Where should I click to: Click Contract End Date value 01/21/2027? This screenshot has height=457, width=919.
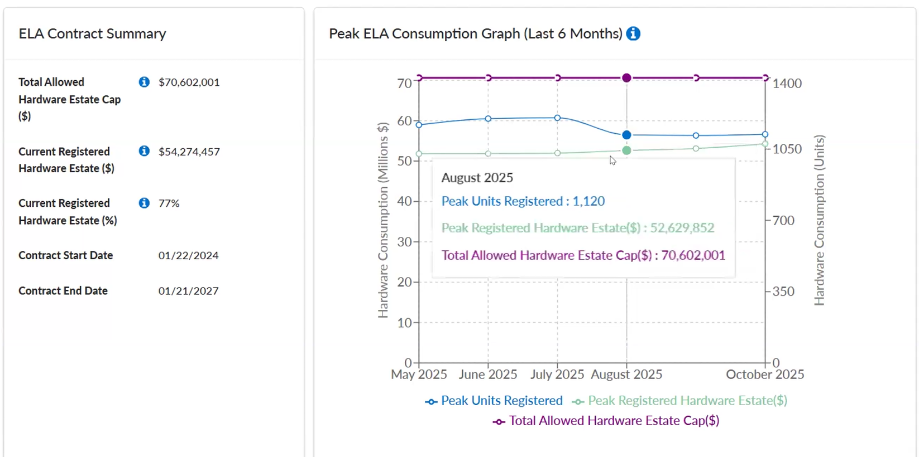(x=188, y=291)
